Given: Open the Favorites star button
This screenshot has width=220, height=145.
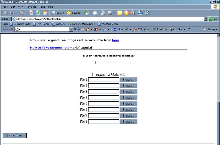Looking at the screenshot, I should coord(74,13).
